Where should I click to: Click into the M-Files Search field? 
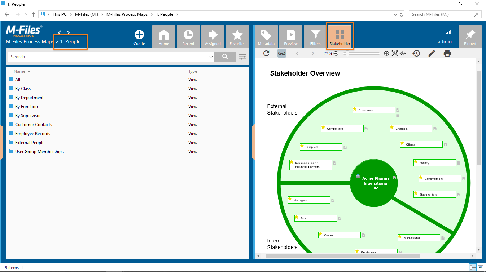coord(108,57)
